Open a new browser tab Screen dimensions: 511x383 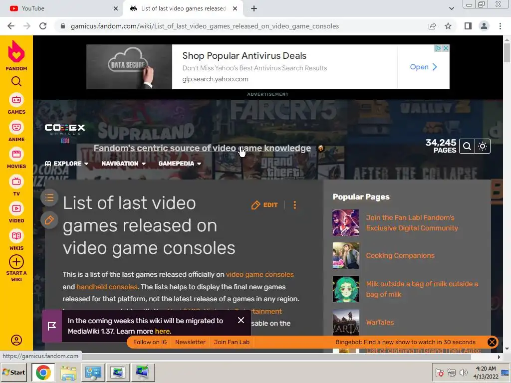[254, 8]
